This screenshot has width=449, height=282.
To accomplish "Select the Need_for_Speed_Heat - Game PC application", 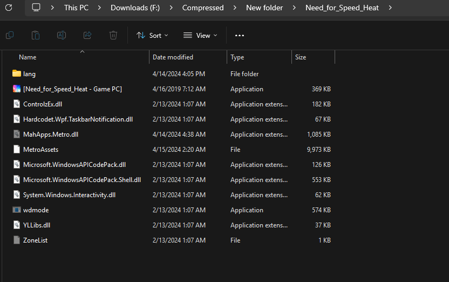I will click(72, 89).
